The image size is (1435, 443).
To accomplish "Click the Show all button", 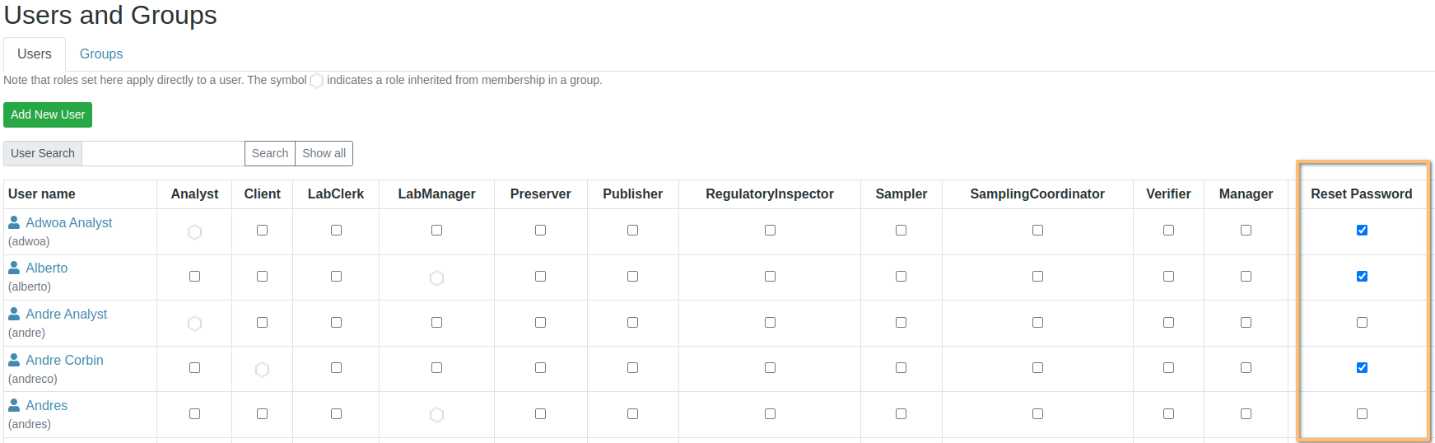I will tap(324, 153).
